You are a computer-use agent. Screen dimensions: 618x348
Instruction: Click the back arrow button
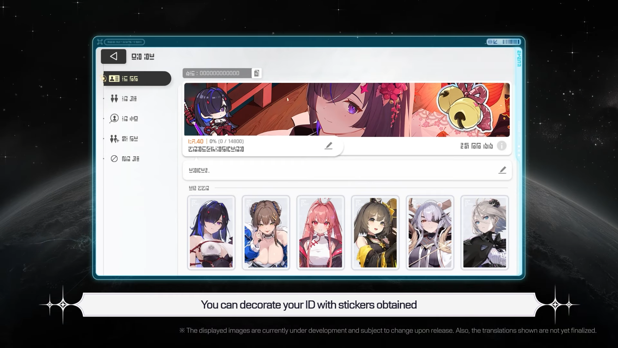pyautogui.click(x=113, y=57)
